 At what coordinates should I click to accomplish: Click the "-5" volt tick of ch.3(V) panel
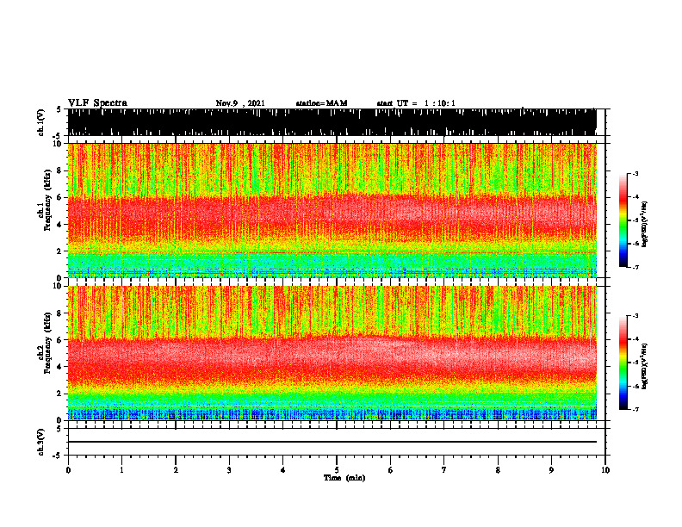click(58, 456)
